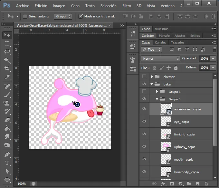Create a new layer
Image resolution: width=219 pixels, height=188 pixels.
(x=198, y=183)
